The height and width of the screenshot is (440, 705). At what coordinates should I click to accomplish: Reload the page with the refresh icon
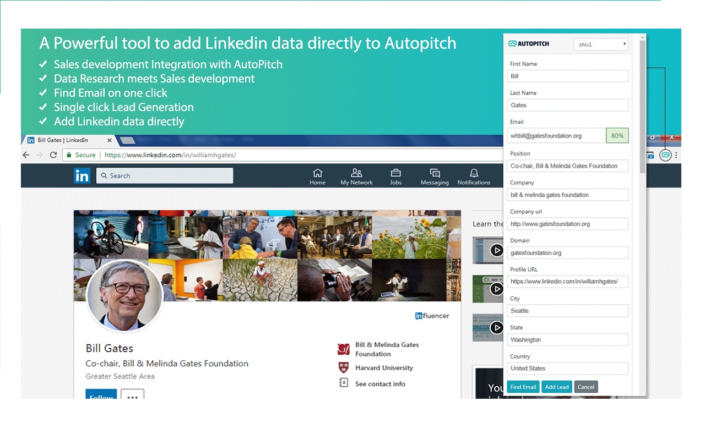pos(52,155)
